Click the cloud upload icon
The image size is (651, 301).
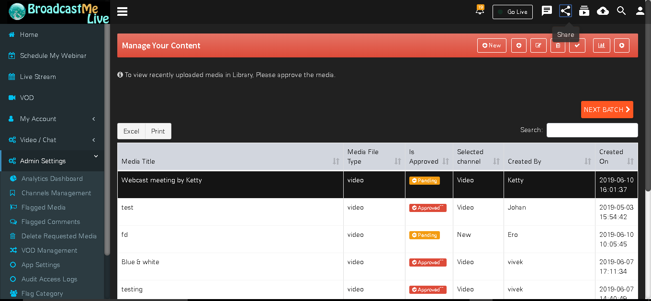click(603, 11)
